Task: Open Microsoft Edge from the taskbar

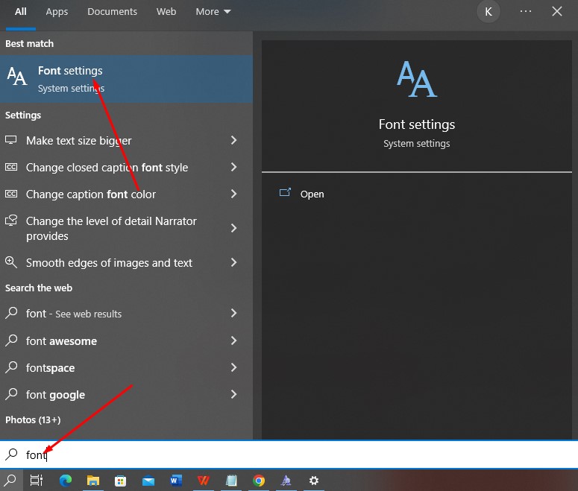Action: point(65,481)
